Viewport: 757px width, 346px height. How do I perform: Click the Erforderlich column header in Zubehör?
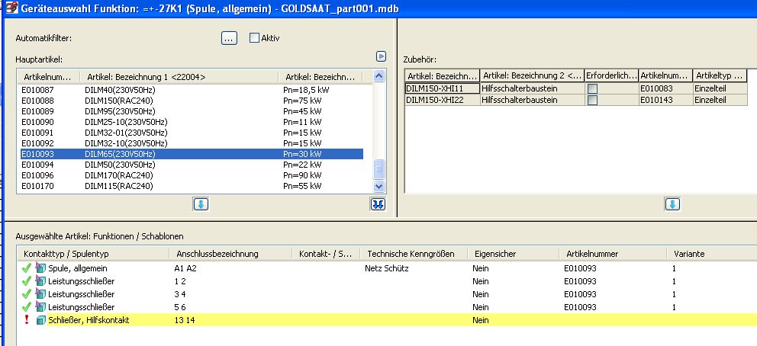(611, 75)
